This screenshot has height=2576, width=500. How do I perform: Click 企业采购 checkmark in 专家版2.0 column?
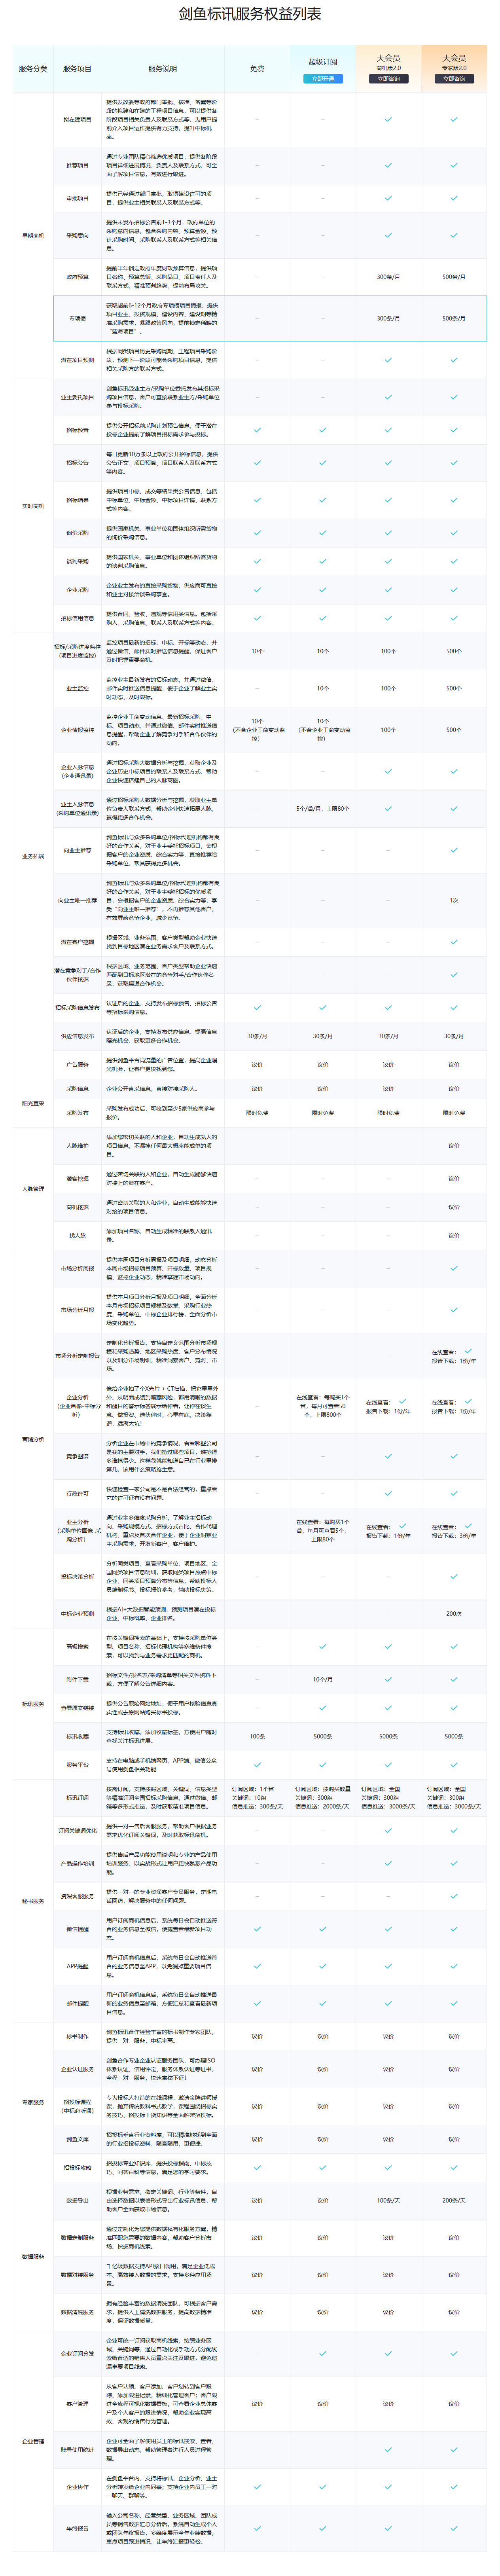[454, 590]
